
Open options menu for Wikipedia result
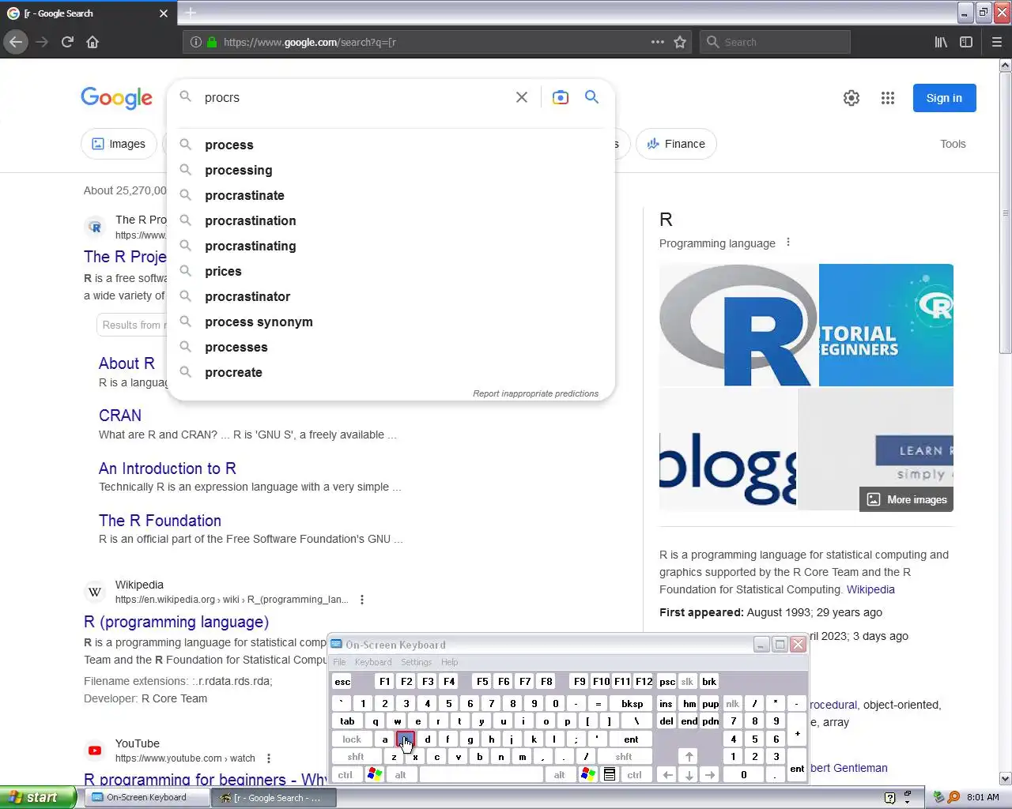(x=362, y=600)
